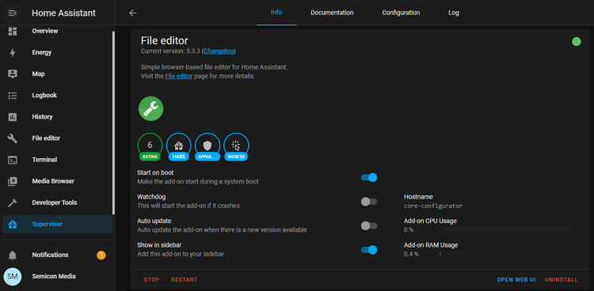The width and height of the screenshot is (594, 291).
Task: Click the green File editor add-on logo
Action: [x=150, y=108]
